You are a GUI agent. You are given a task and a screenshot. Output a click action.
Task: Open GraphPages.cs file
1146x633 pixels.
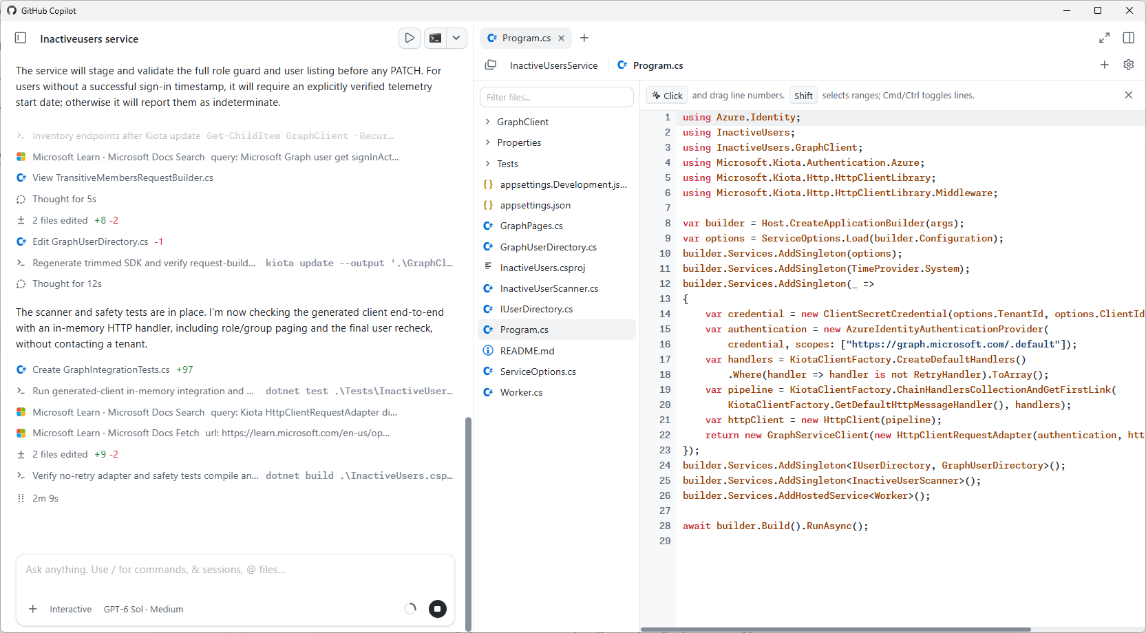[x=557, y=226]
